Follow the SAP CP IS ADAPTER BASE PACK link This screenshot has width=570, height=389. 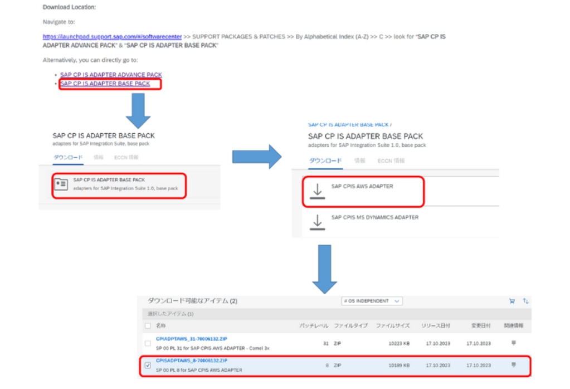tap(105, 84)
